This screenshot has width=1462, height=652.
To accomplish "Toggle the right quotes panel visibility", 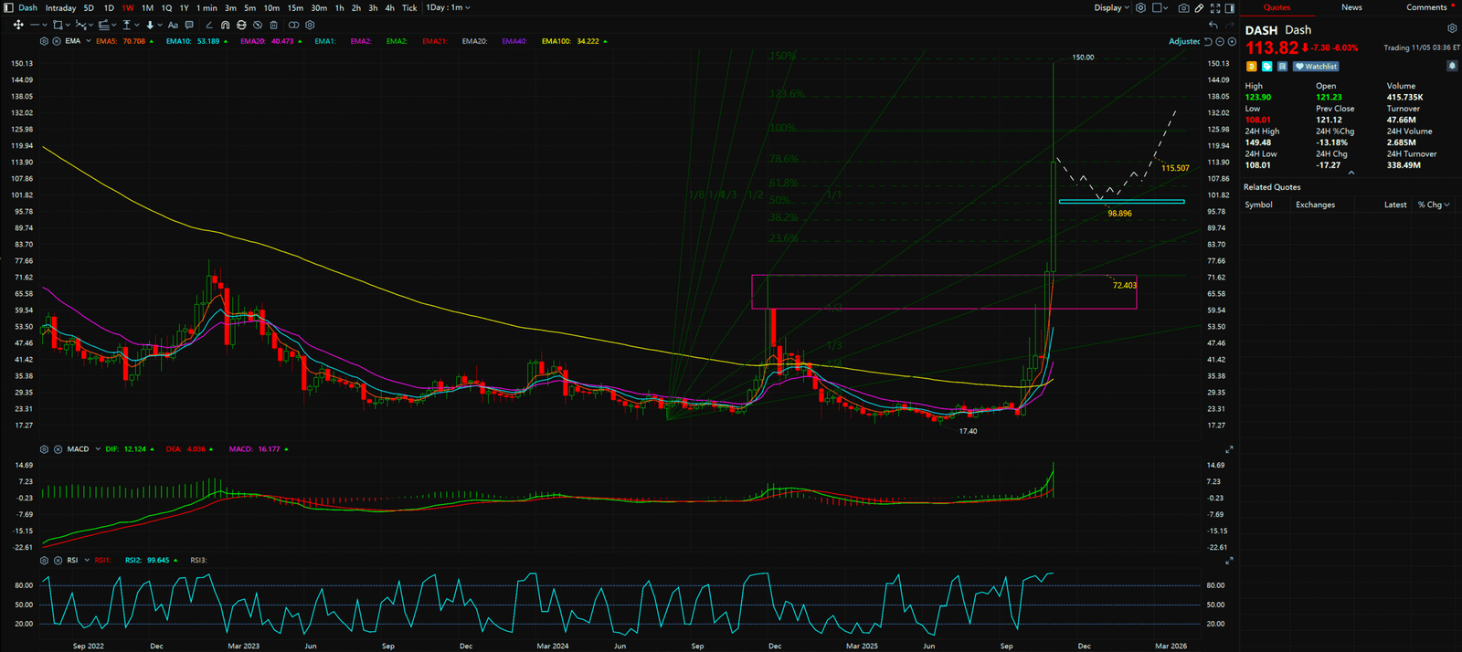I will coord(1230,7).
